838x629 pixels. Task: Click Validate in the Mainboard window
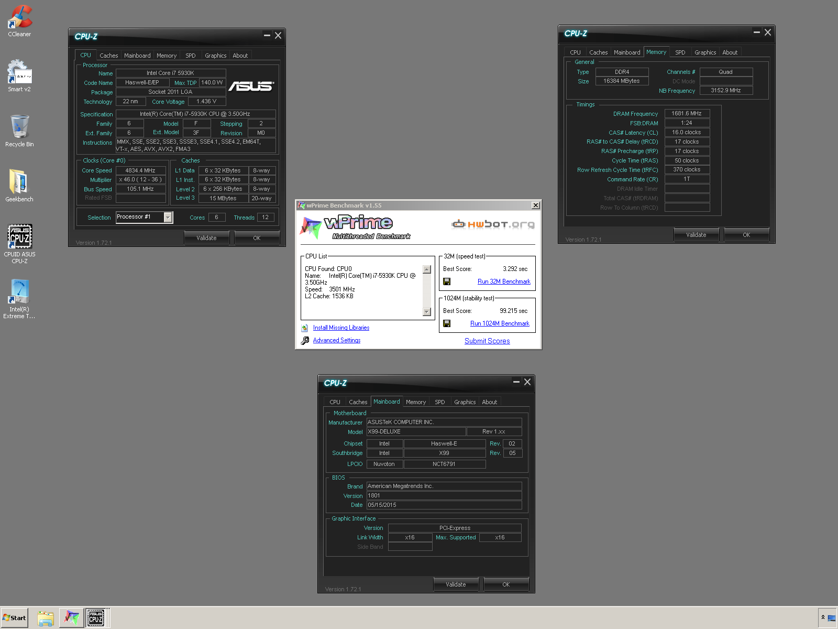point(456,584)
